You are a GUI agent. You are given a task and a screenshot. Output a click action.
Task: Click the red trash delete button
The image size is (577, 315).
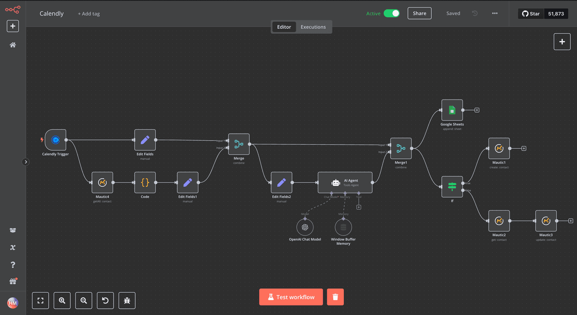(335, 297)
